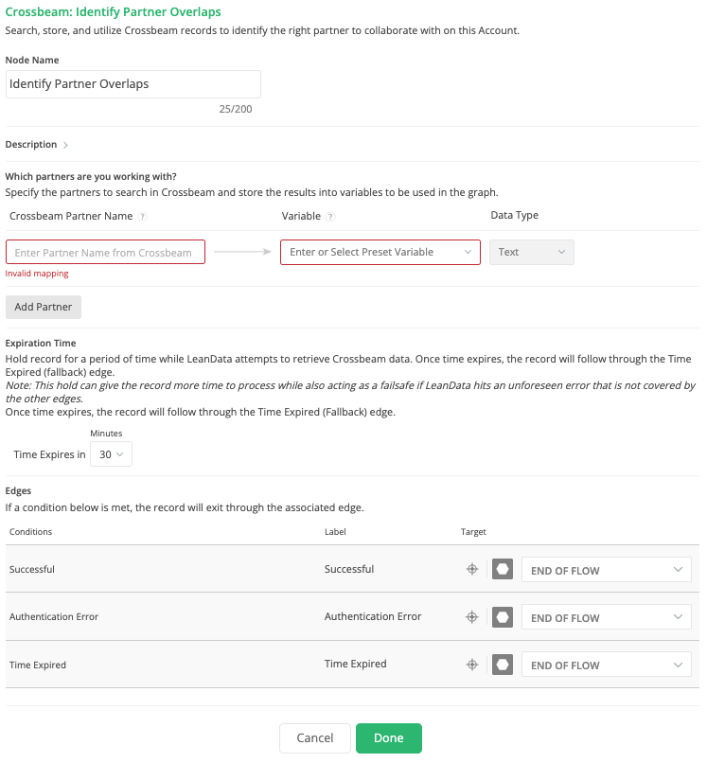Image resolution: width=707 pixels, height=763 pixels.
Task: Click the Enter Partner Name from Crossbeam field
Action: pyautogui.click(x=105, y=252)
